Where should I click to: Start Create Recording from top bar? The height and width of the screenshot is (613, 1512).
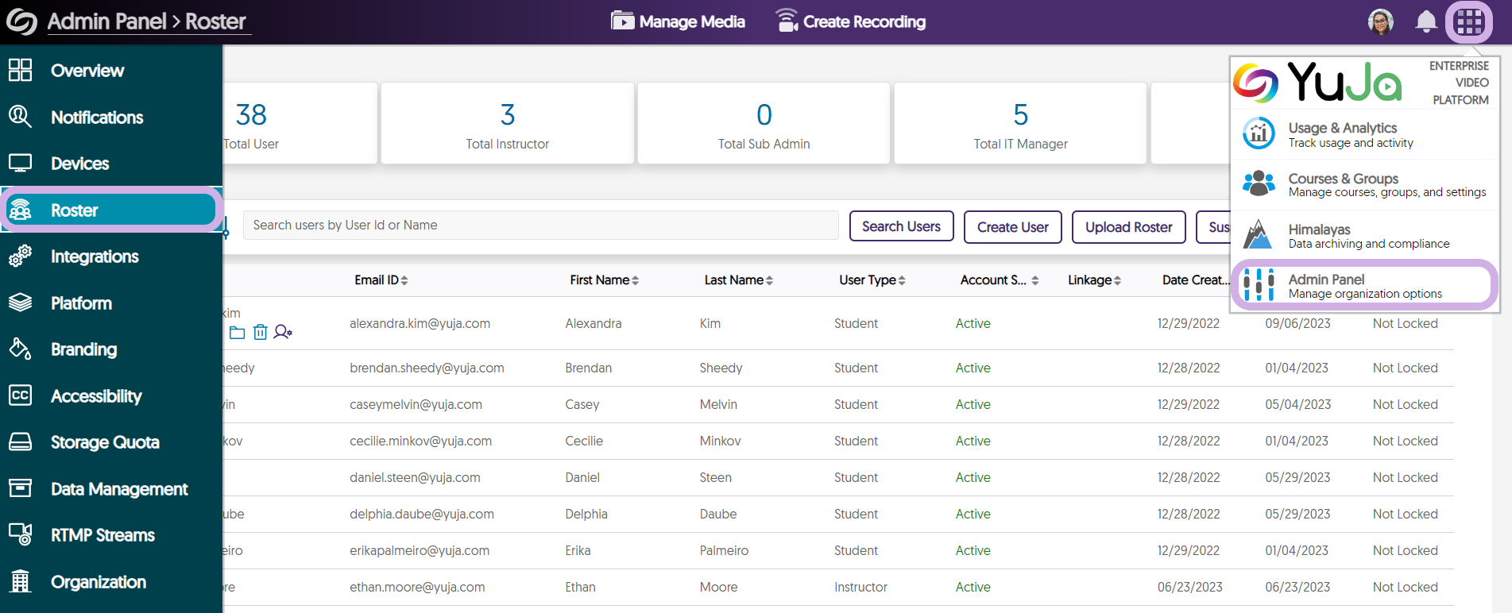[x=850, y=21]
